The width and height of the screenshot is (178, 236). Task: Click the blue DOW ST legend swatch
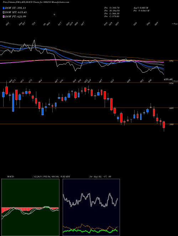coord(4,8)
